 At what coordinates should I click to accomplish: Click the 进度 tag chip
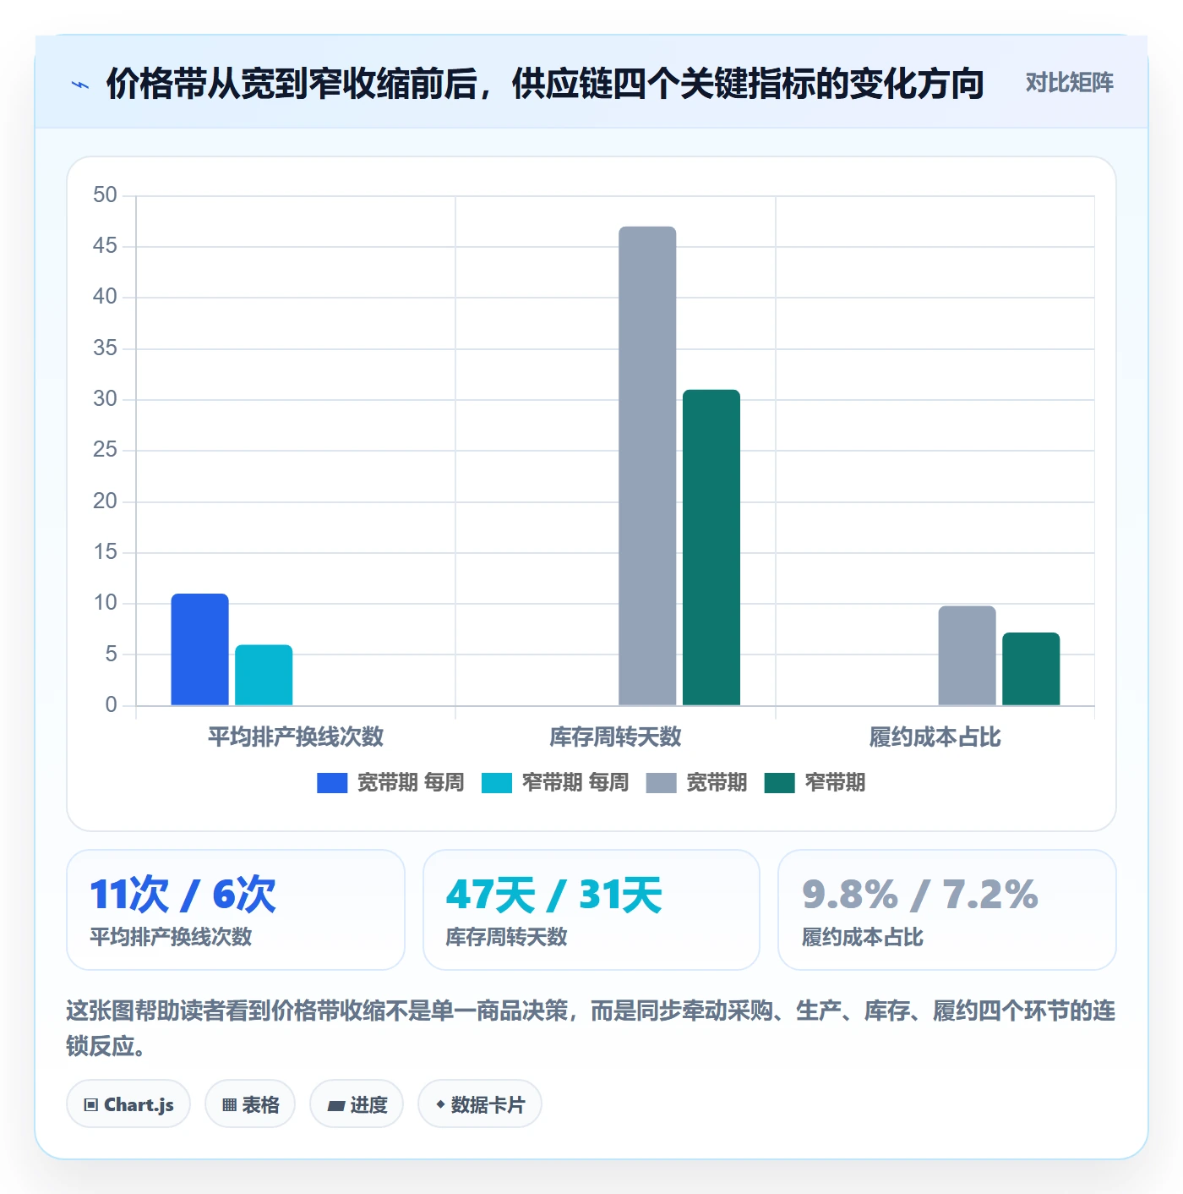pyautogui.click(x=357, y=1104)
